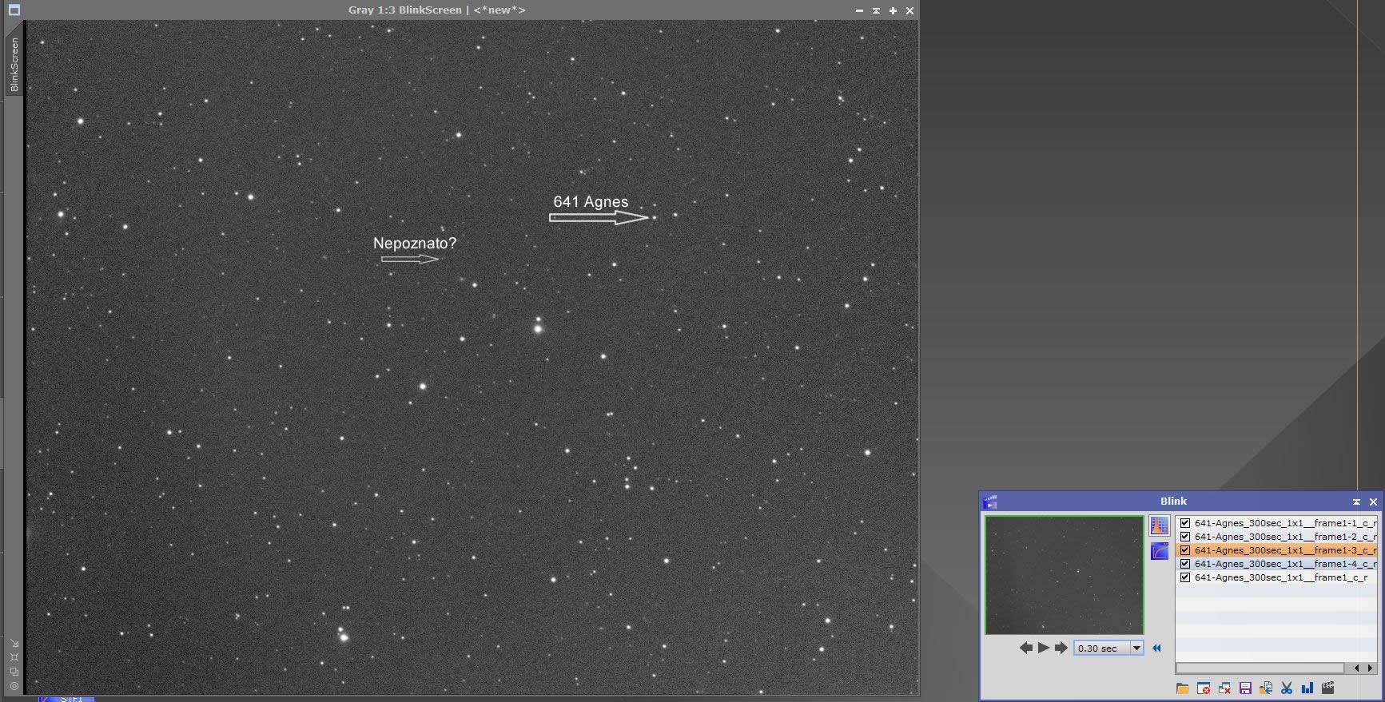Click the video clapperboard icon

click(1328, 688)
